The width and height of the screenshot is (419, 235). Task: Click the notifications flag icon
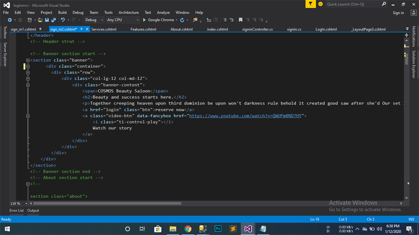[311, 4]
